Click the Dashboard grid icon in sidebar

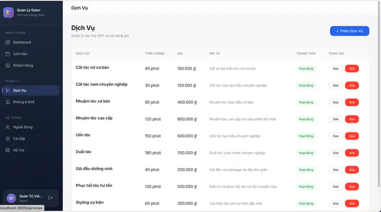pyautogui.click(x=8, y=42)
